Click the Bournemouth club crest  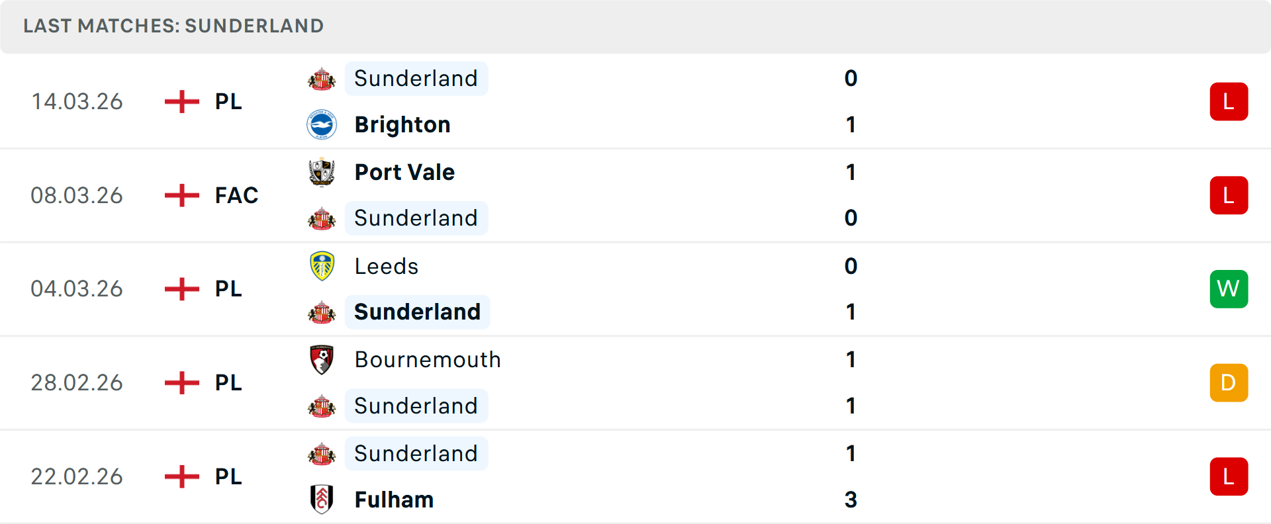[322, 360]
